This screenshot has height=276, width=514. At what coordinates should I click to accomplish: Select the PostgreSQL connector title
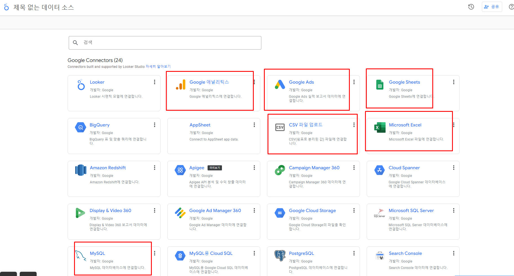click(301, 253)
